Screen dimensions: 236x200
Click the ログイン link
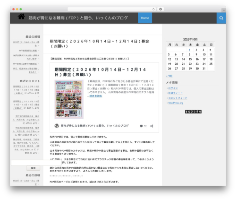pos(173,88)
